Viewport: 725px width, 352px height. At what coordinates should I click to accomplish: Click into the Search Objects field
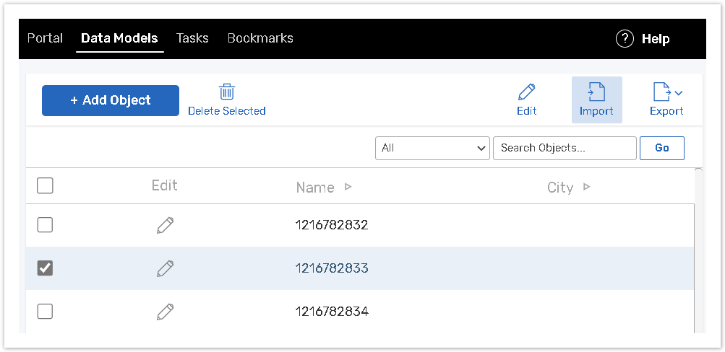pyautogui.click(x=565, y=148)
